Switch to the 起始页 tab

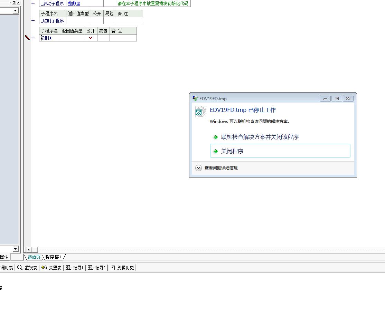(x=34, y=257)
